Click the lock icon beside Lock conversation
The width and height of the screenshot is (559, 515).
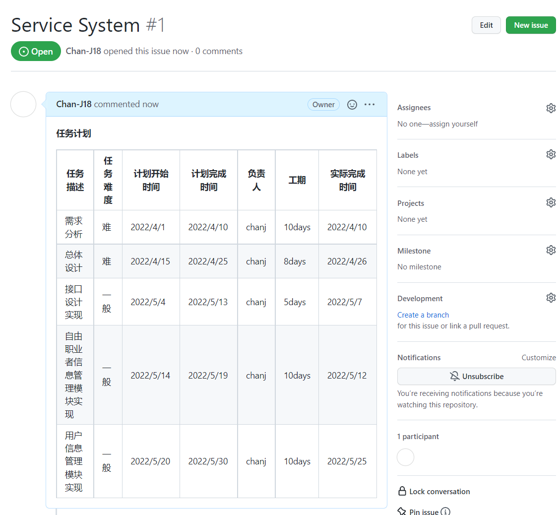pos(402,491)
